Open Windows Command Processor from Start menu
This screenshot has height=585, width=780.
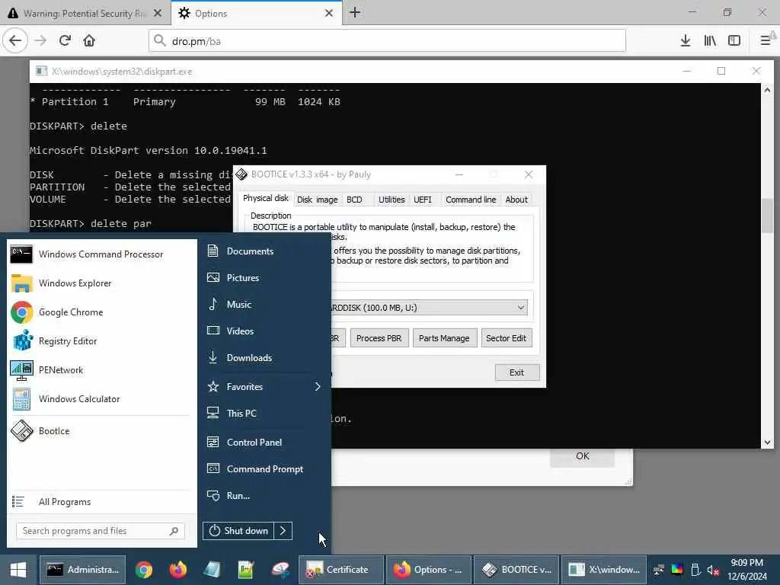pos(101,254)
